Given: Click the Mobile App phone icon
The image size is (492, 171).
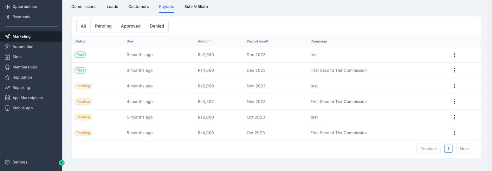Looking at the screenshot, I should (7, 108).
